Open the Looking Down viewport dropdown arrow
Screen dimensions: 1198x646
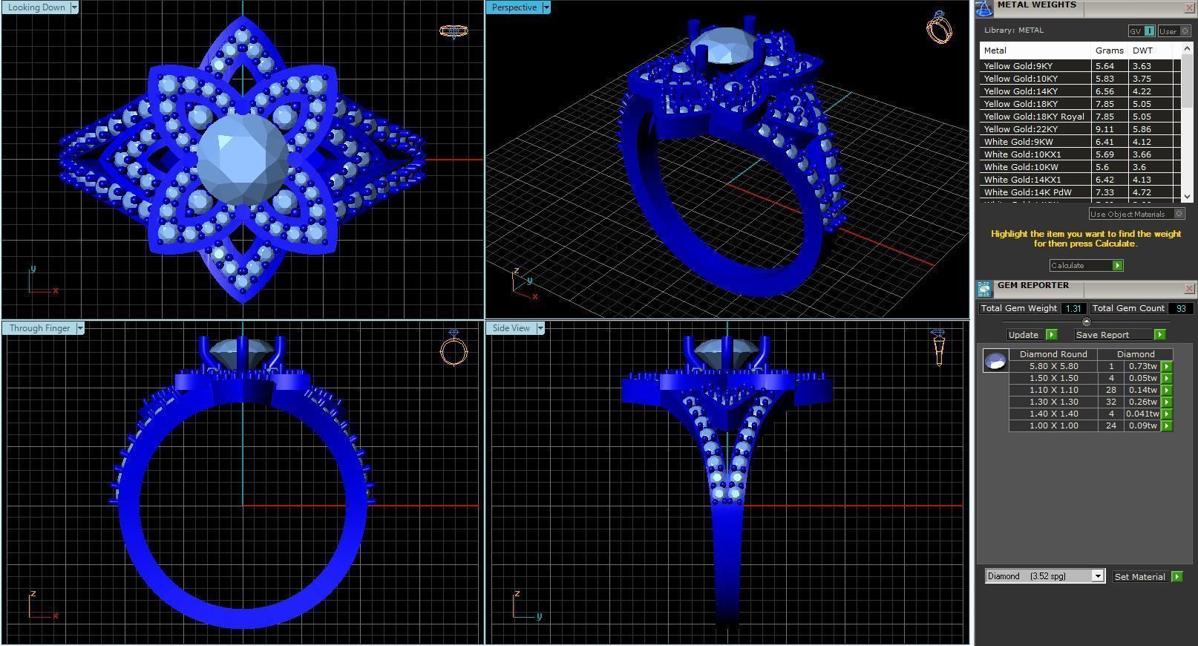pyautogui.click(x=74, y=7)
